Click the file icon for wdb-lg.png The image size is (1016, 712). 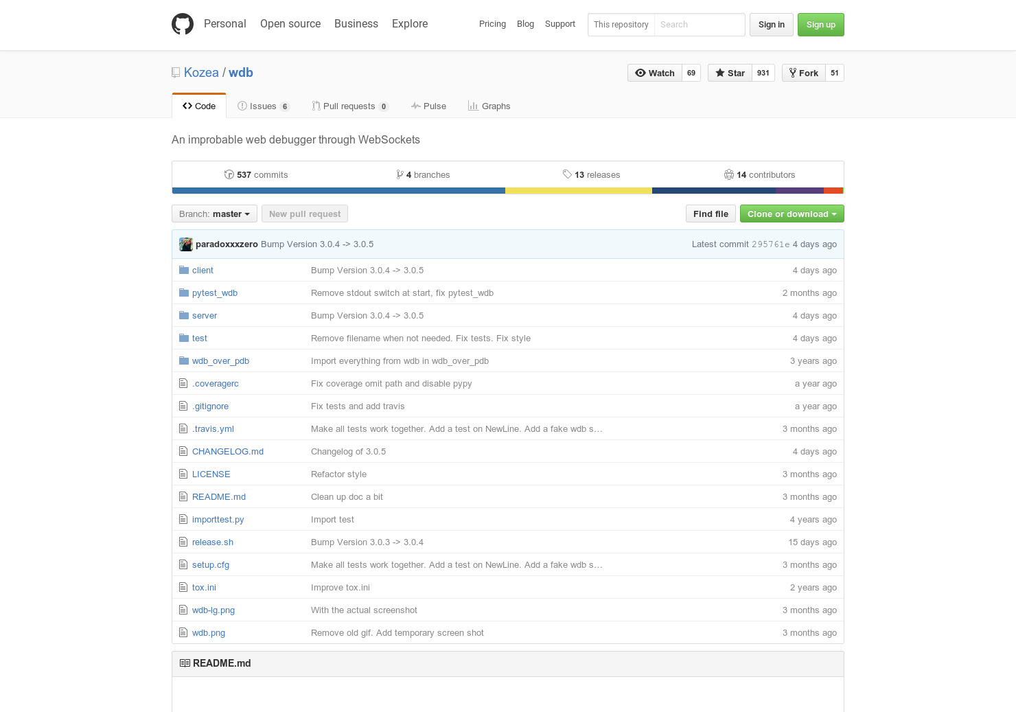pos(183,610)
